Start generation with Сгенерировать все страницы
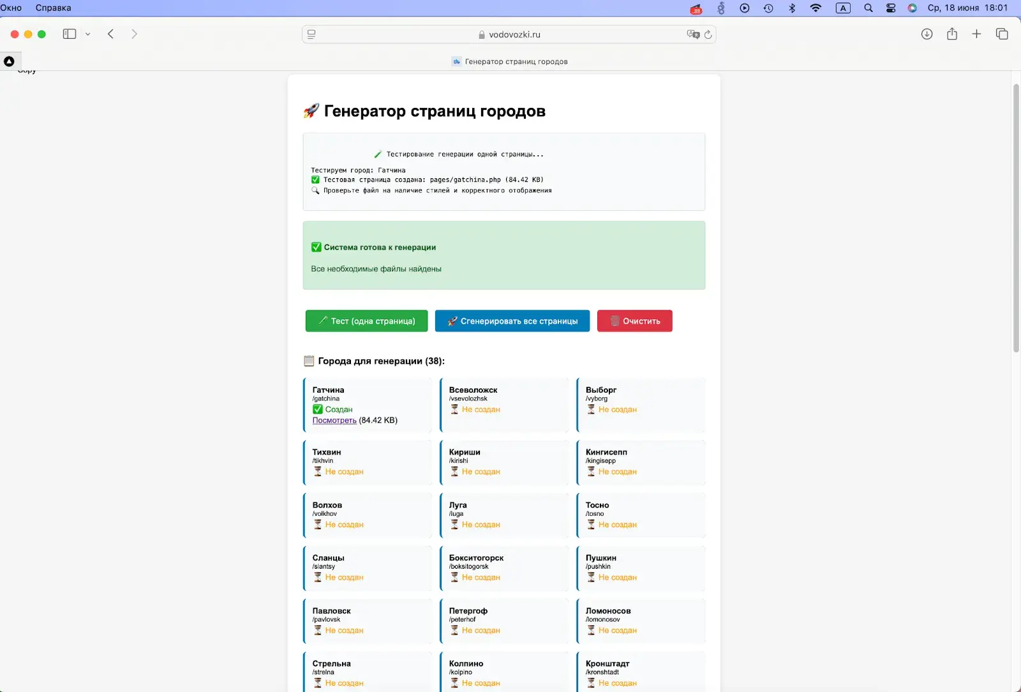 tap(512, 321)
